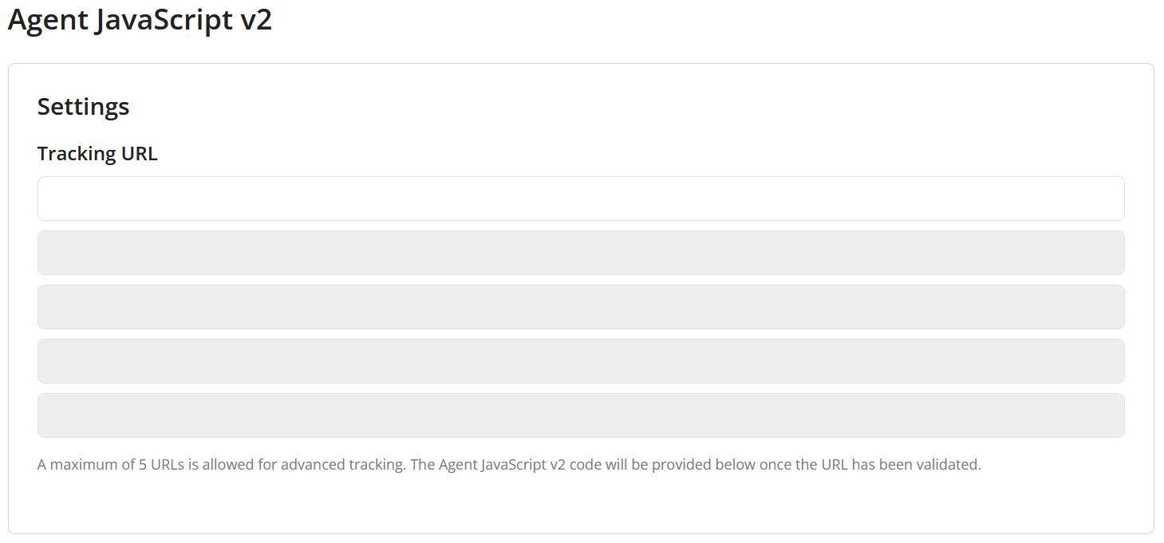Screen dimensions: 1164x543
Task: Click the "Tracking URL" label
Action: (97, 154)
